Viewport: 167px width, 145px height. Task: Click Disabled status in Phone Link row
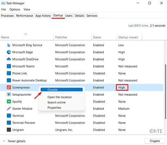[x=99, y=73]
